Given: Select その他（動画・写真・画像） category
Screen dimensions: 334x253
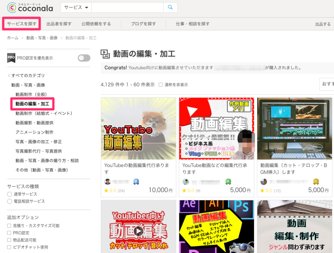Looking at the screenshot, I should pos(42,170).
